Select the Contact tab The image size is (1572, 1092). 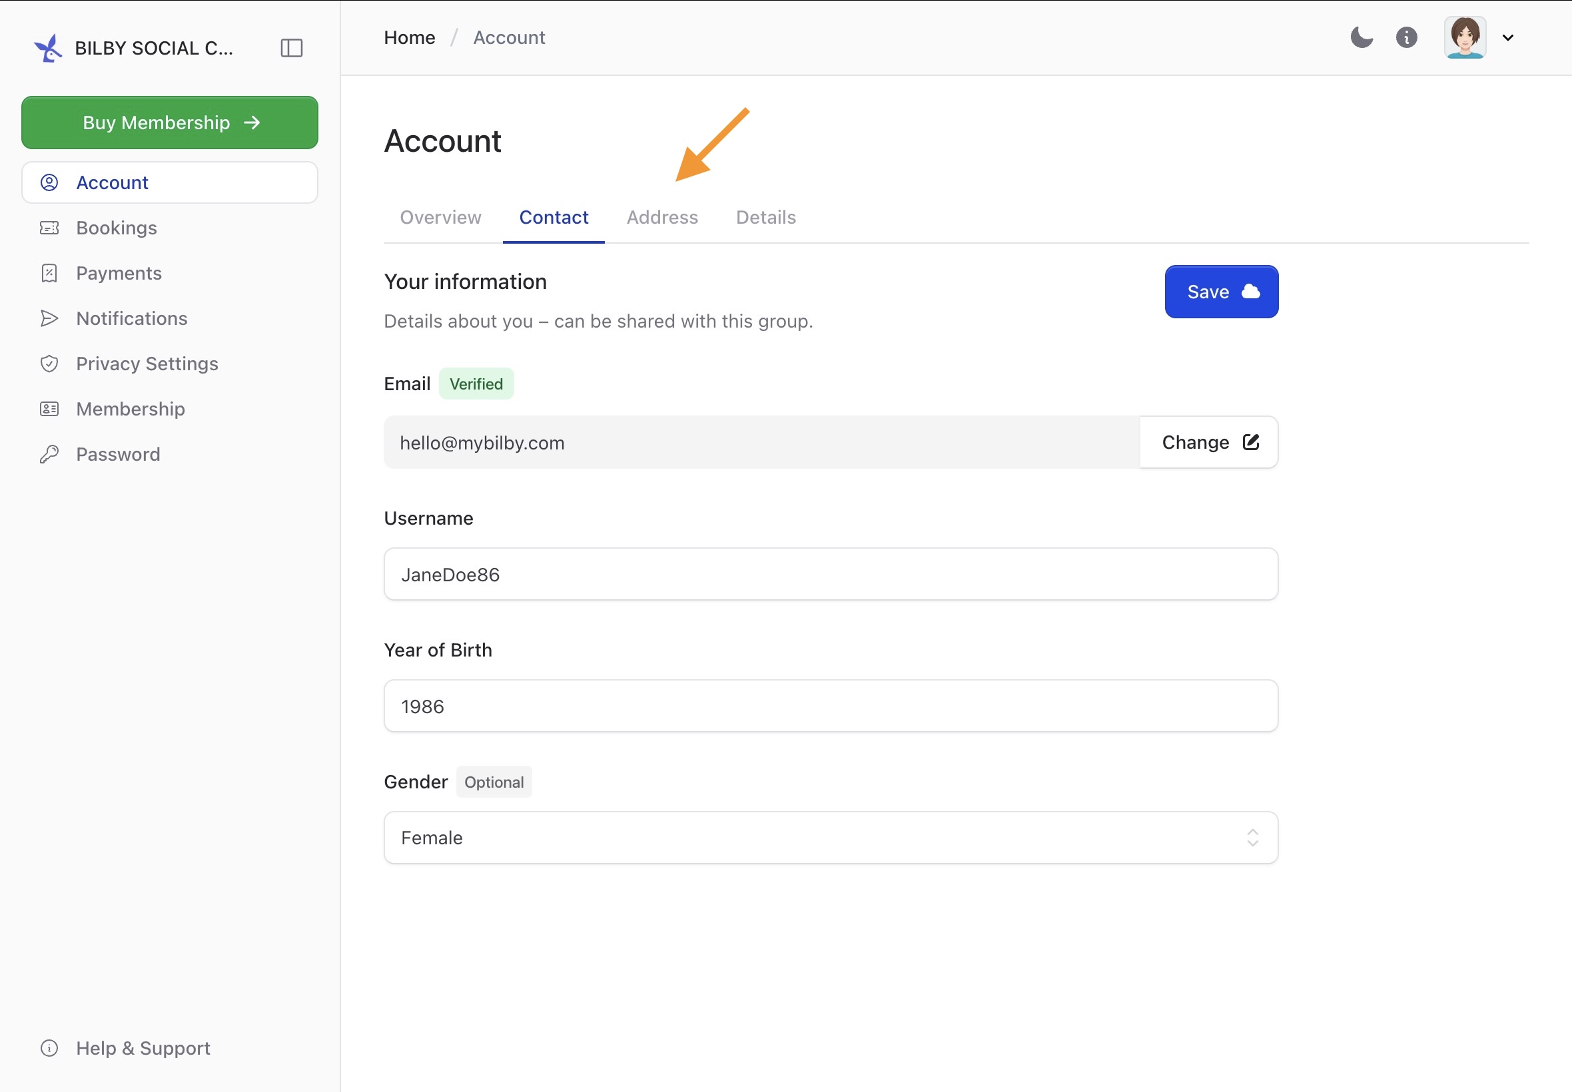coord(554,218)
